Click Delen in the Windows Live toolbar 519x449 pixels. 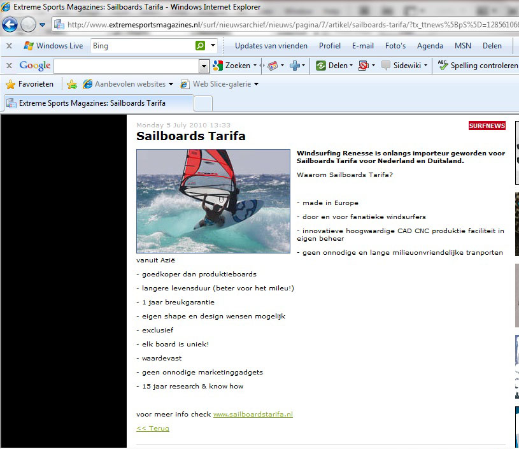point(492,46)
